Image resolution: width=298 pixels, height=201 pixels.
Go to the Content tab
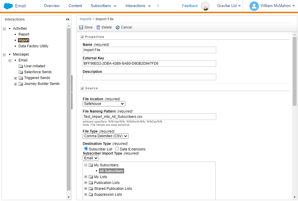75,6
